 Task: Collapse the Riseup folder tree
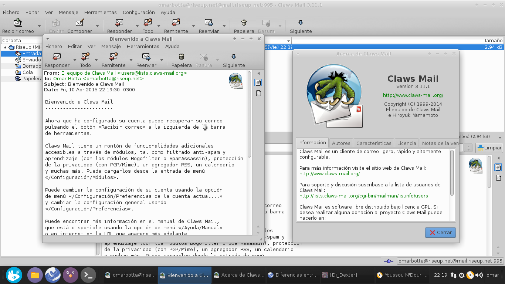[5, 47]
